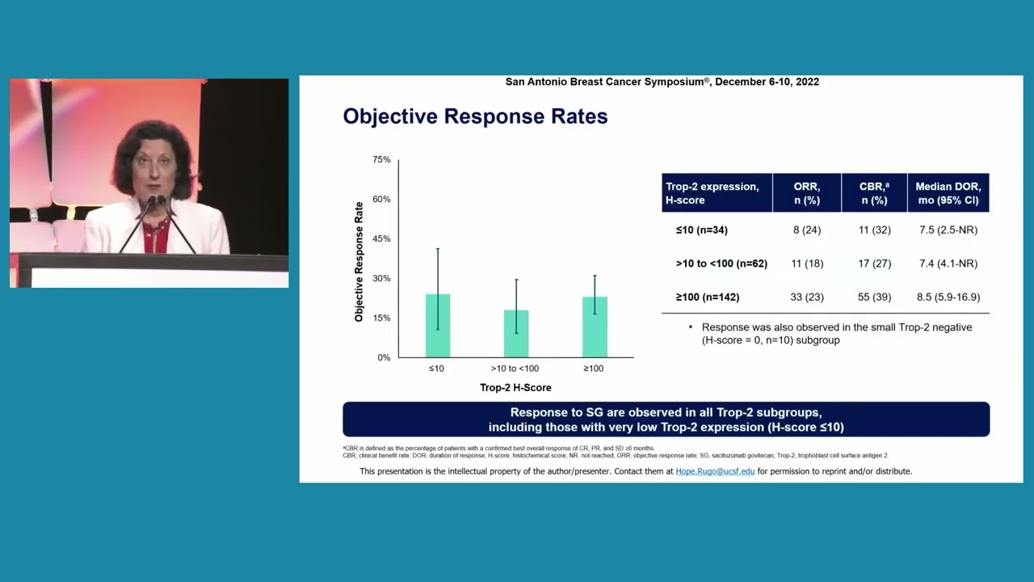Click the ORR value '11 (18)'

point(807,264)
